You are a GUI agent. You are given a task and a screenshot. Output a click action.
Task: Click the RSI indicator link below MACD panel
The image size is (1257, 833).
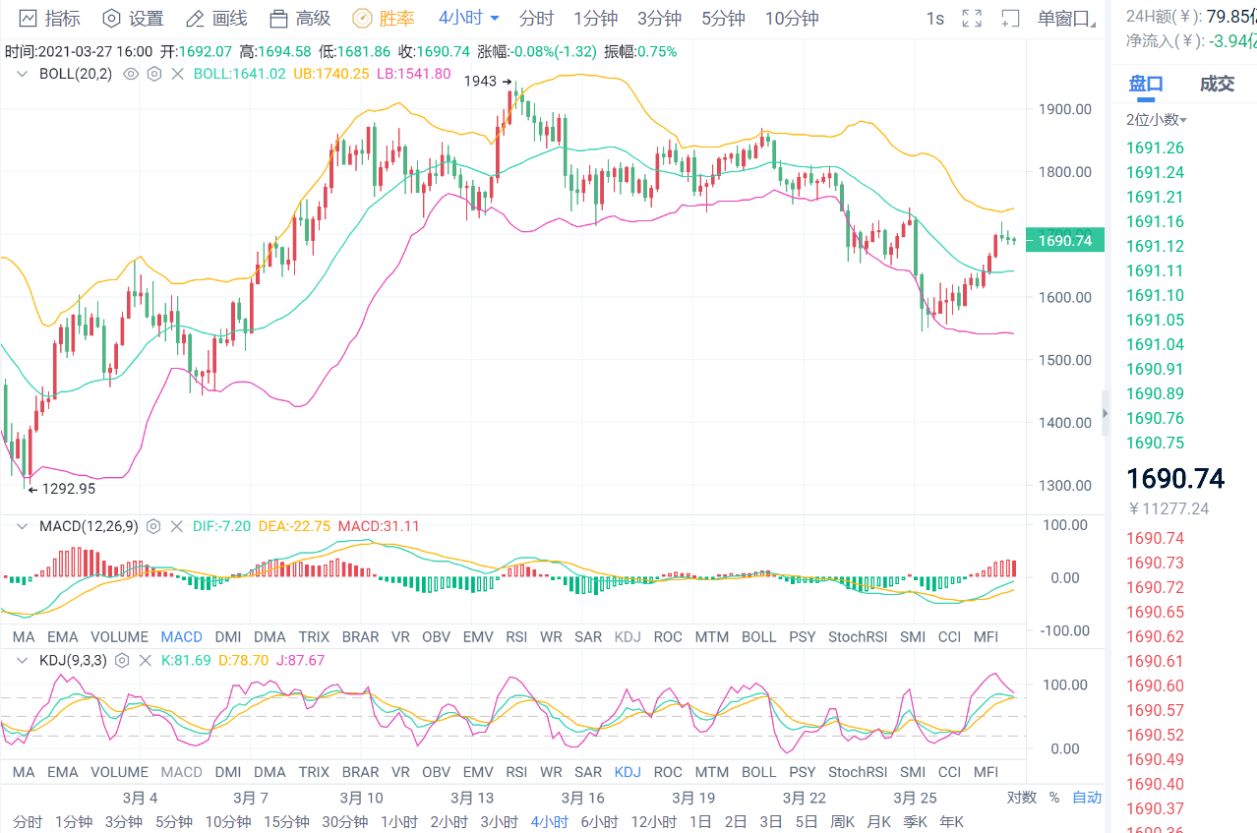pos(516,636)
